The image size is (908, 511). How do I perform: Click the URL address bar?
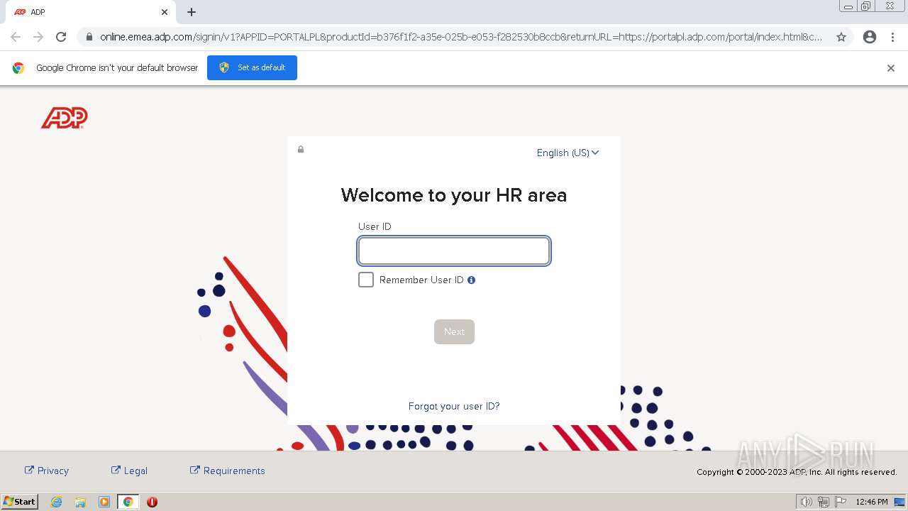click(461, 37)
